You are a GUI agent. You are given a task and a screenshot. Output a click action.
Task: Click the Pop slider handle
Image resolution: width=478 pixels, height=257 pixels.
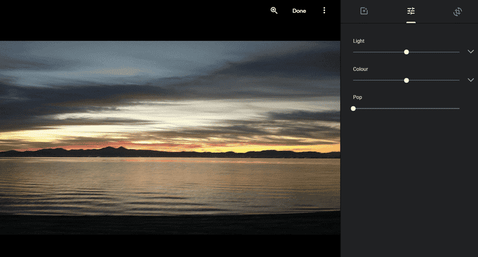tap(353, 108)
